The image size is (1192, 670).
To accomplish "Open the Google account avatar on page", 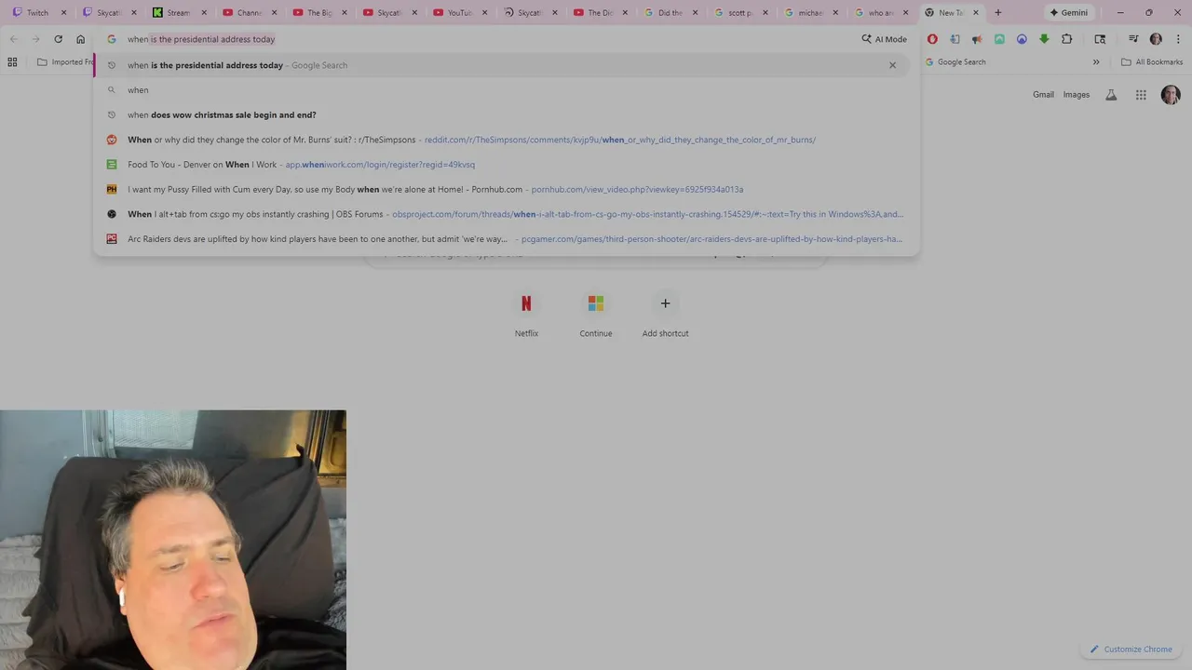I will (x=1171, y=95).
